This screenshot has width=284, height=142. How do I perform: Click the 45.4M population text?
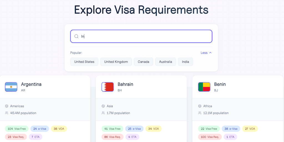coord(23,113)
